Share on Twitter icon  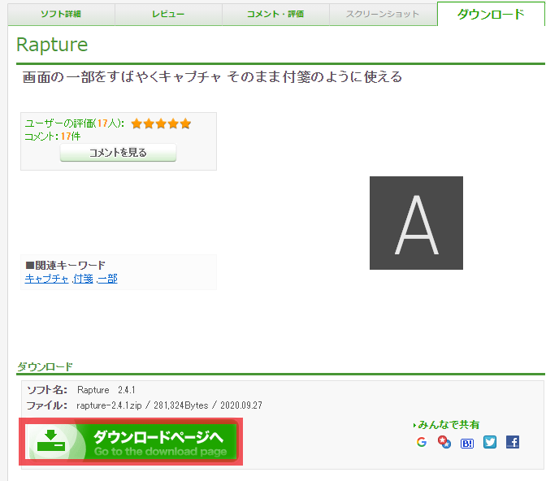click(x=490, y=442)
